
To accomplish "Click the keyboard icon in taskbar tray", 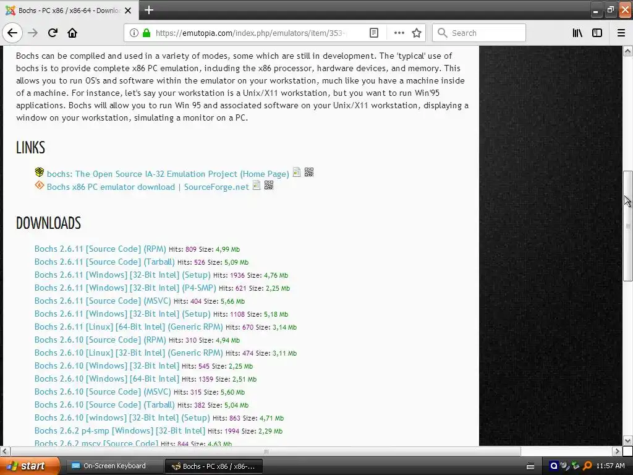I will [530, 466].
